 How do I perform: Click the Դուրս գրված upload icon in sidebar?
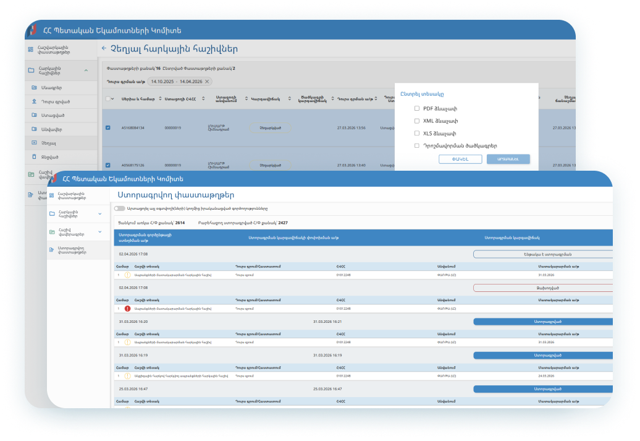[x=35, y=101]
